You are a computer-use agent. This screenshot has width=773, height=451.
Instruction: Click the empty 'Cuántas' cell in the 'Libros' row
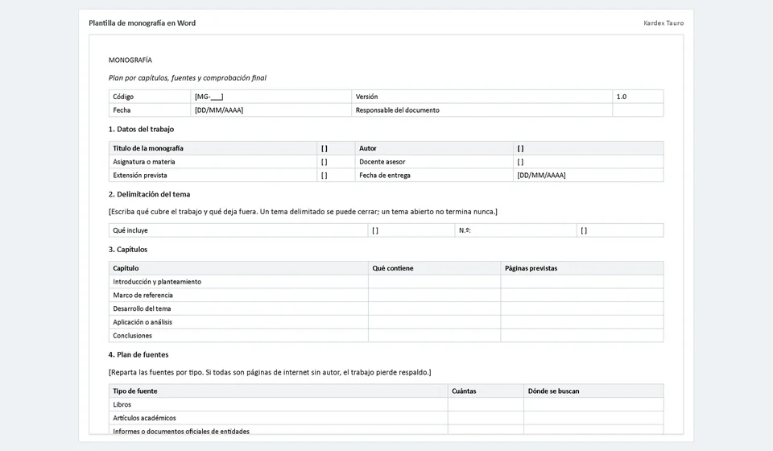tap(486, 404)
